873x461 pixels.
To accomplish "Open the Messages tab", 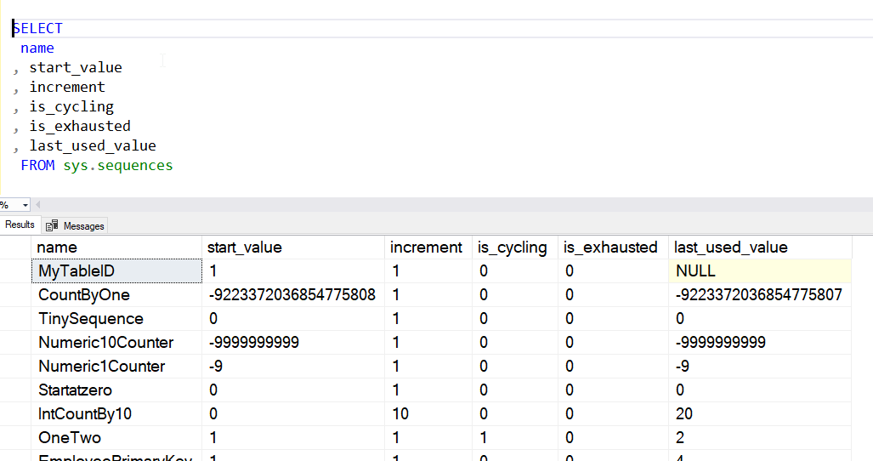I will click(x=83, y=225).
